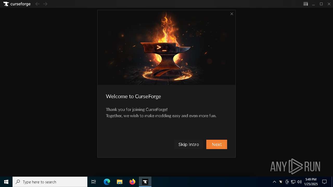This screenshot has height=187, width=333.
Task: Click the tray icon left of network
Action: click(287, 182)
